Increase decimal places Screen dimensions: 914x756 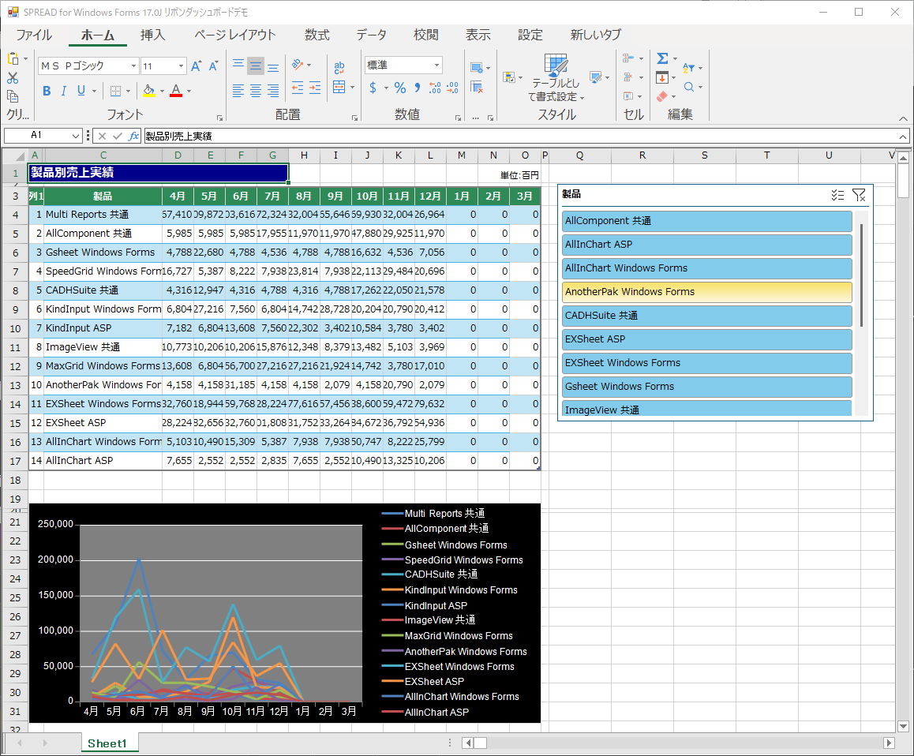435,88
